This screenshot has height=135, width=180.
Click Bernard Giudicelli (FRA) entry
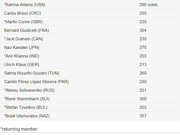(26, 30)
